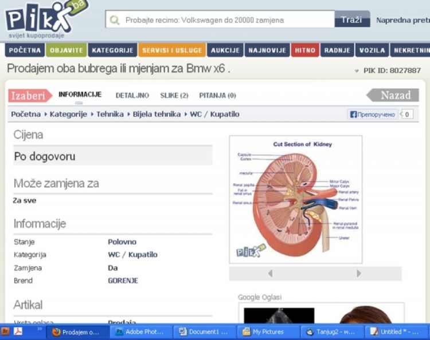The height and width of the screenshot is (340, 430).
Task: Open HITNO nav item
Action: click(305, 50)
